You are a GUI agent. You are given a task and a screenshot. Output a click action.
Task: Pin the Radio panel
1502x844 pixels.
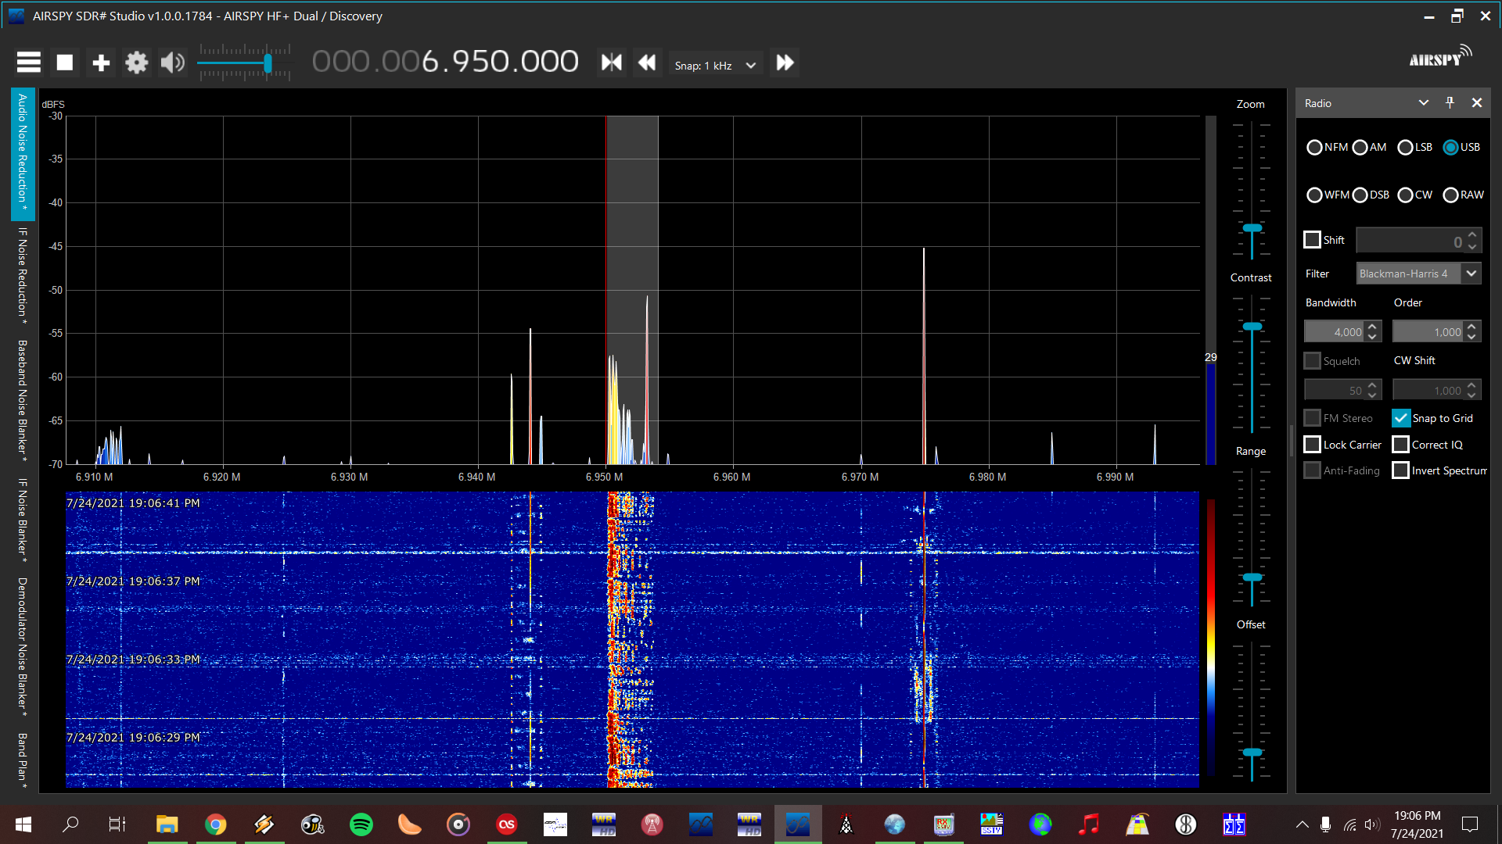pyautogui.click(x=1450, y=103)
